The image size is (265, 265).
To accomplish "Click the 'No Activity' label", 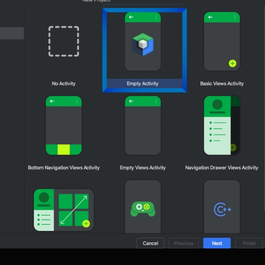I will tap(64, 83).
